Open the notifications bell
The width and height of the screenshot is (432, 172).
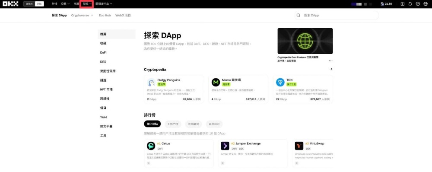click(410, 4)
